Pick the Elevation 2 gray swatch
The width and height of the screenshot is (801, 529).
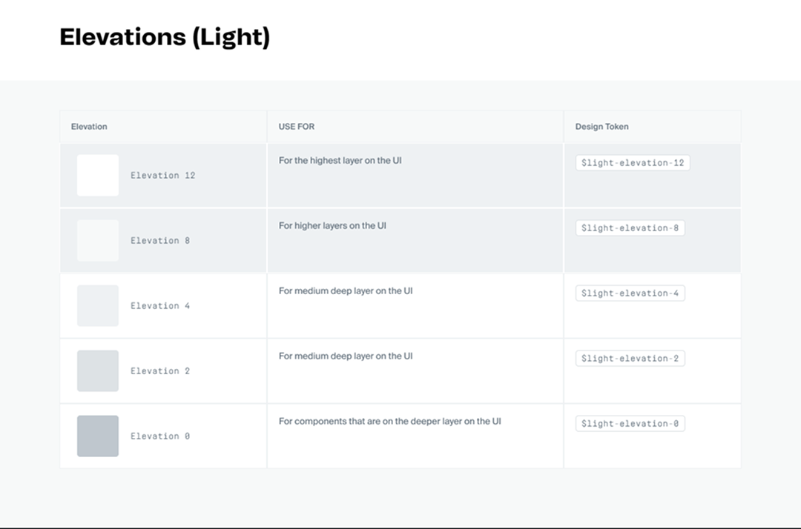point(98,371)
